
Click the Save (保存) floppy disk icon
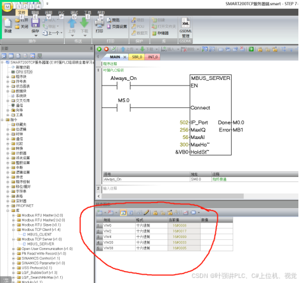pos(36,23)
